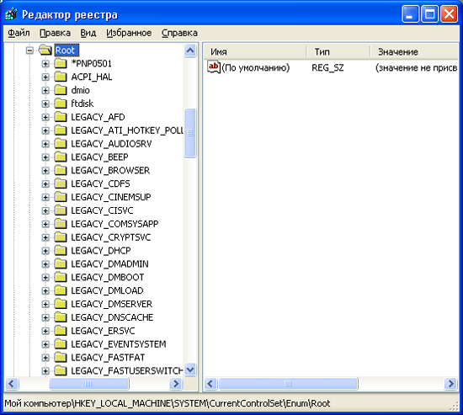The width and height of the screenshot is (463, 415).
Task: Click the LEGACY_FASTFAT folder icon
Action: pyautogui.click(x=61, y=358)
